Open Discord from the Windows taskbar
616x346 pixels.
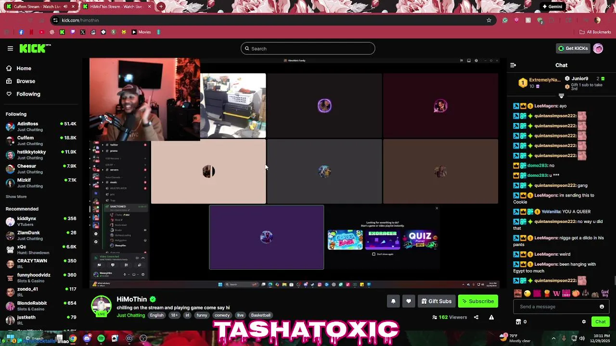tap(87, 338)
